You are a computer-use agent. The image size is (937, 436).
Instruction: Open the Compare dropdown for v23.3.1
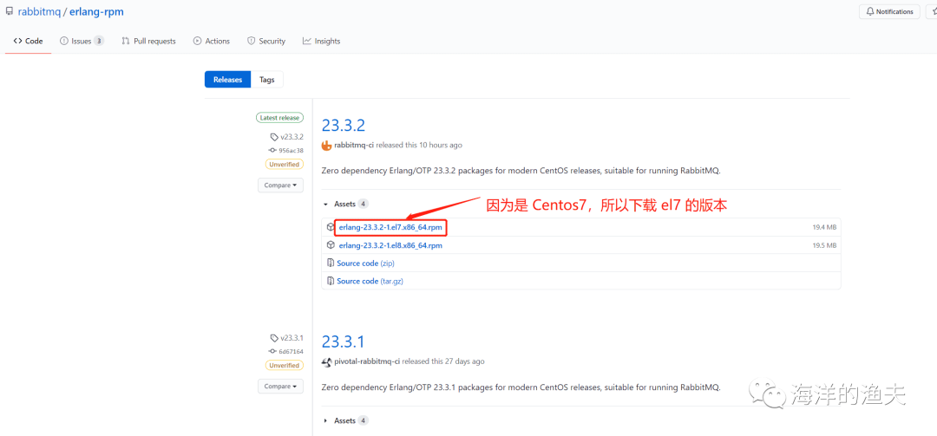[x=280, y=387]
